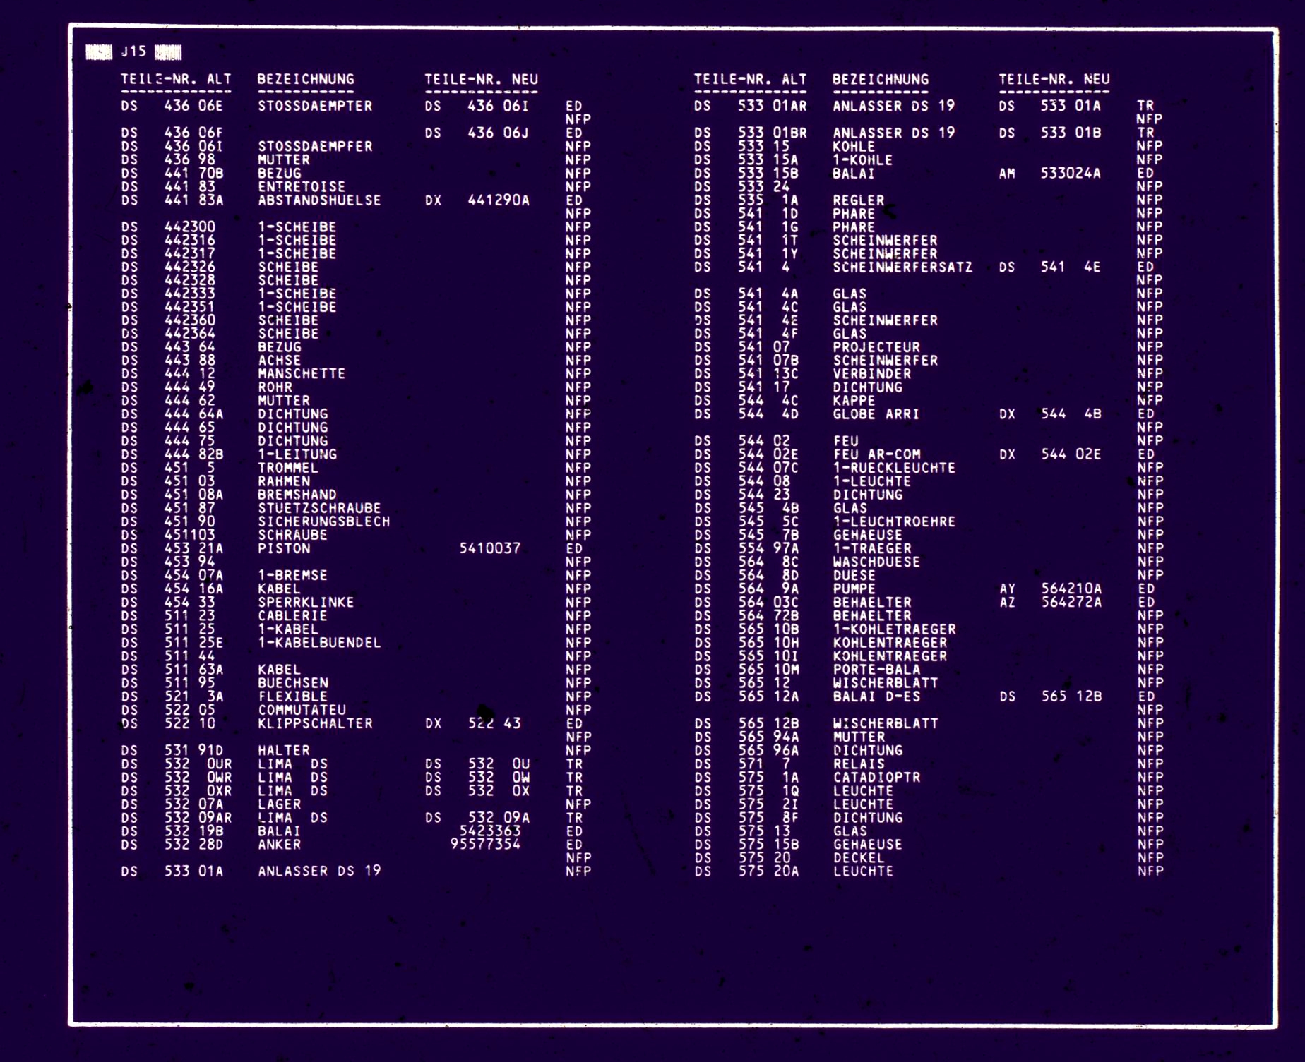
Task: Select the 1-LEITUNG entry
Action: coord(297,454)
